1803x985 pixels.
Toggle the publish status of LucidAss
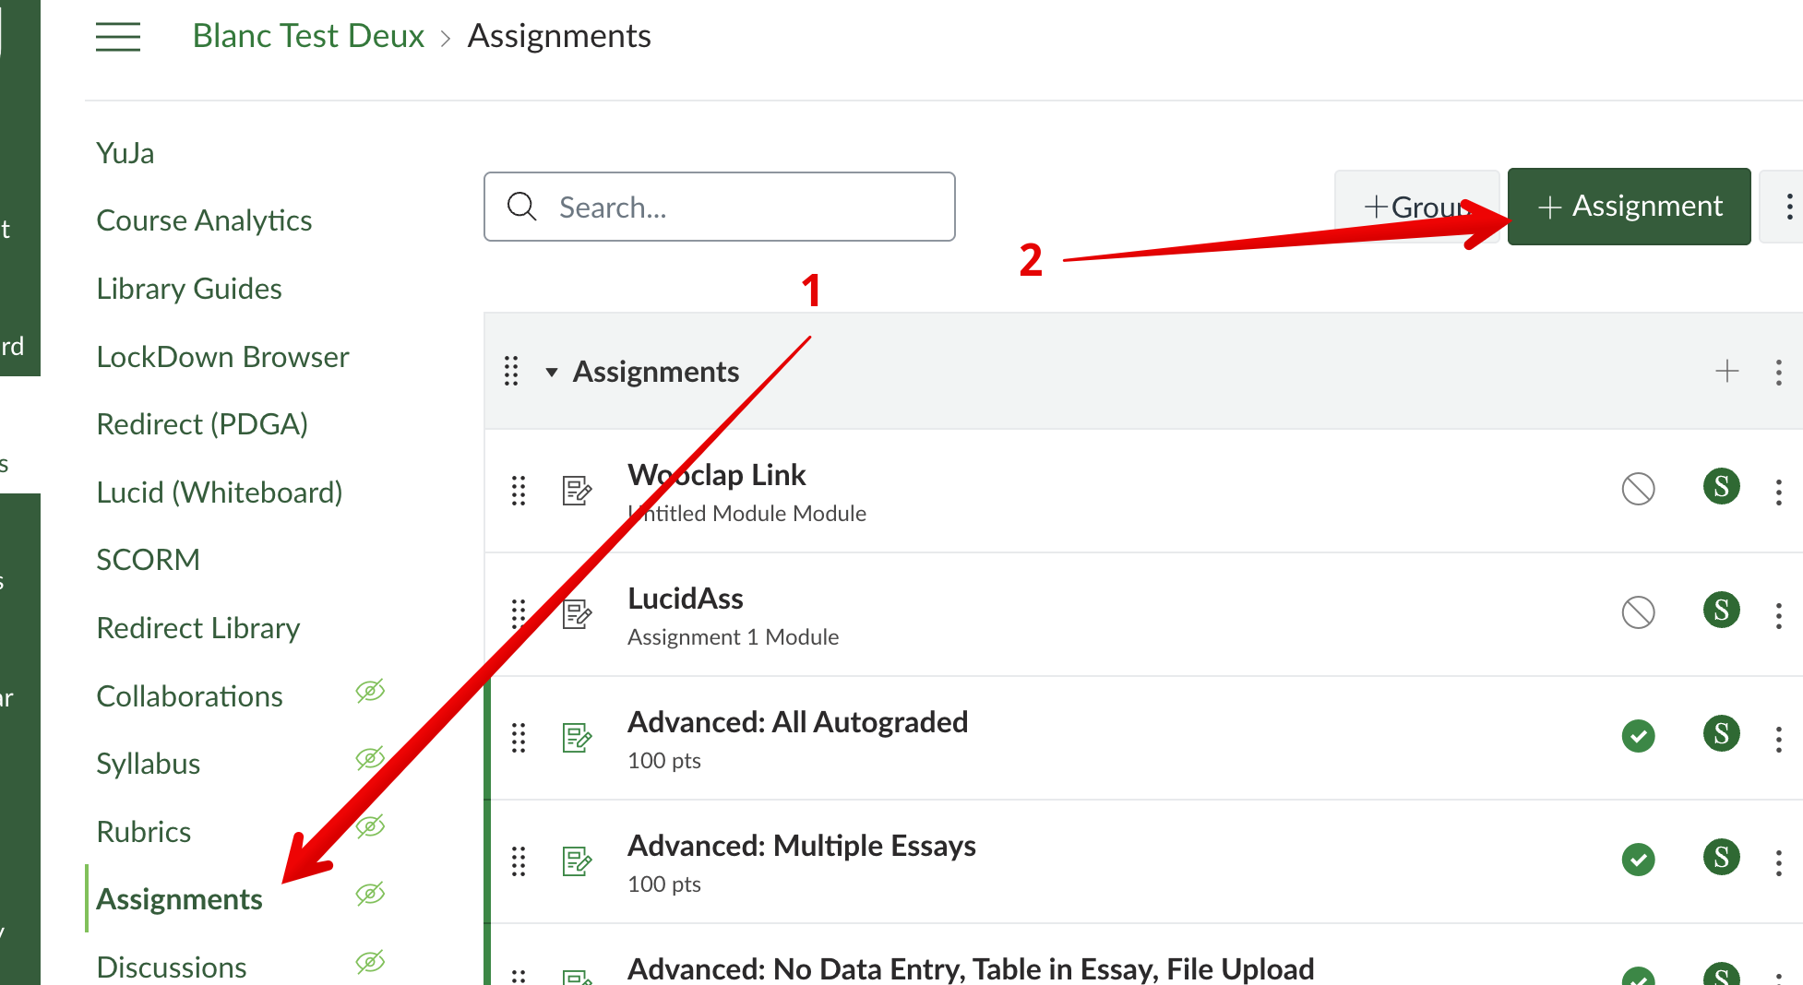tap(1638, 612)
